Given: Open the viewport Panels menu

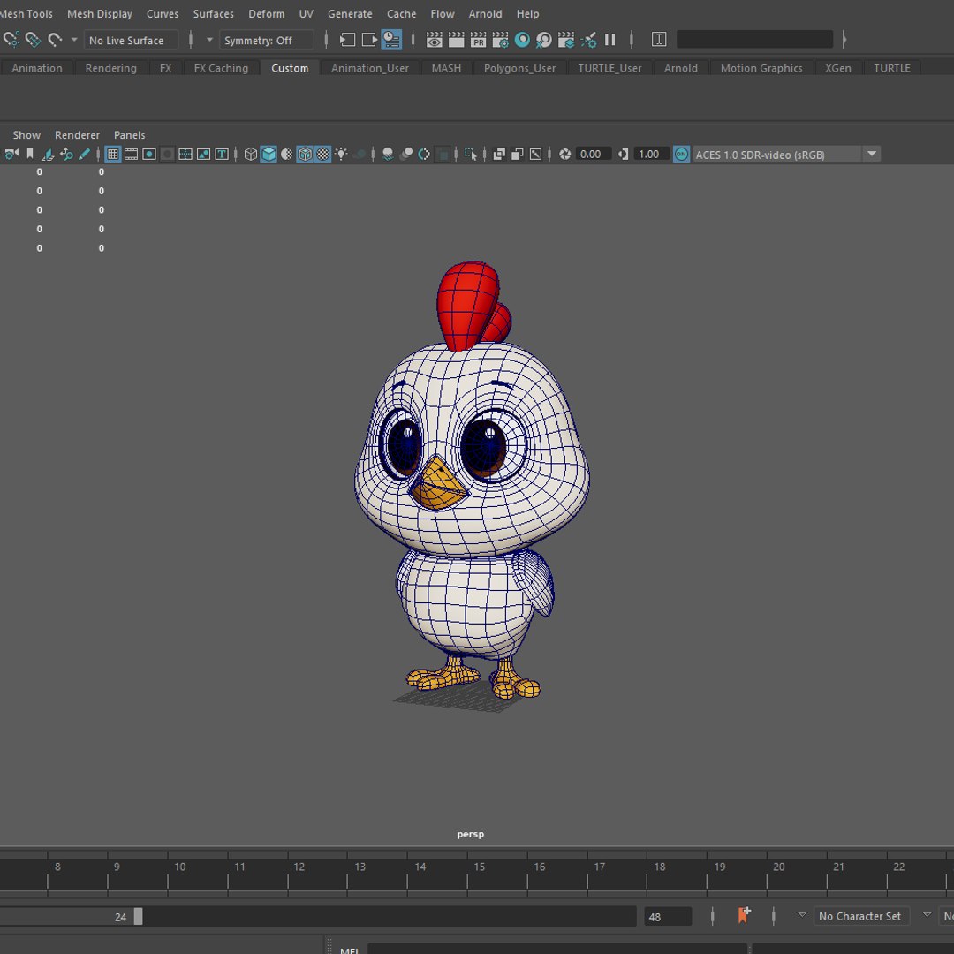Looking at the screenshot, I should 130,135.
